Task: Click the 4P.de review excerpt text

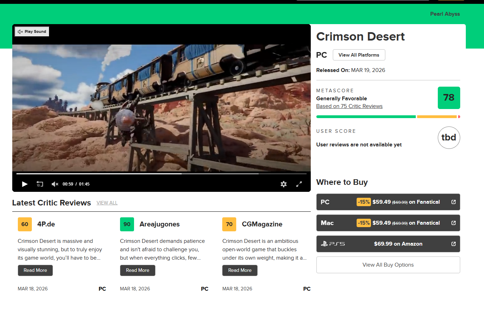Action: [x=60, y=249]
